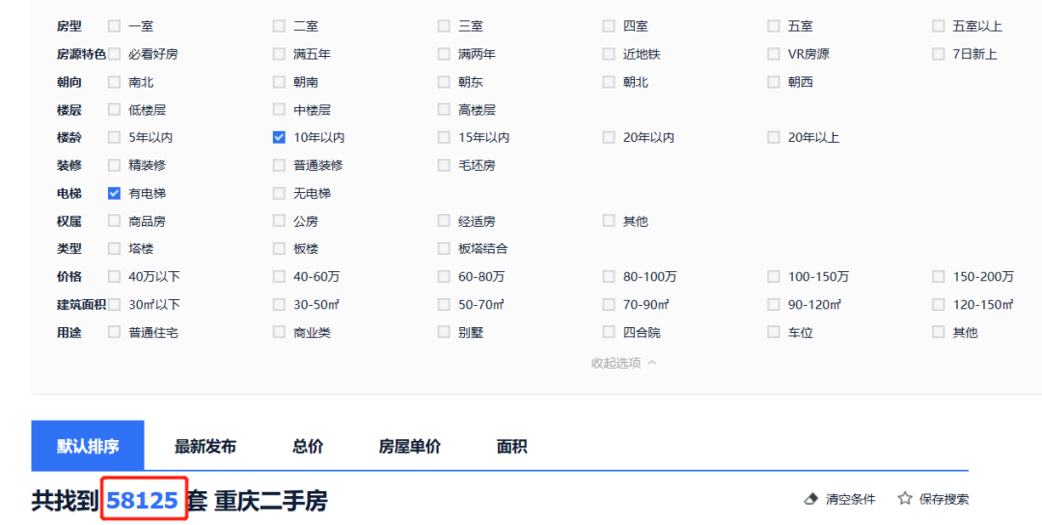Image resolution: width=1042 pixels, height=525 pixels.
Task: Check the 二室 checkbox
Action: click(279, 26)
